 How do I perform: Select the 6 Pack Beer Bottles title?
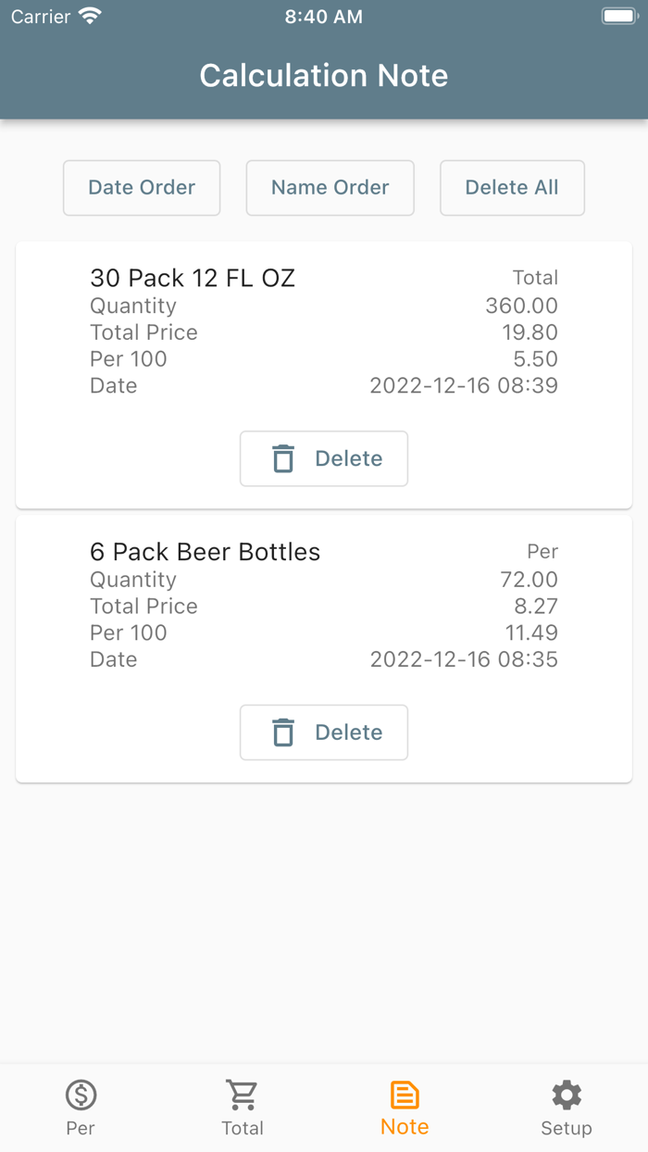click(205, 552)
